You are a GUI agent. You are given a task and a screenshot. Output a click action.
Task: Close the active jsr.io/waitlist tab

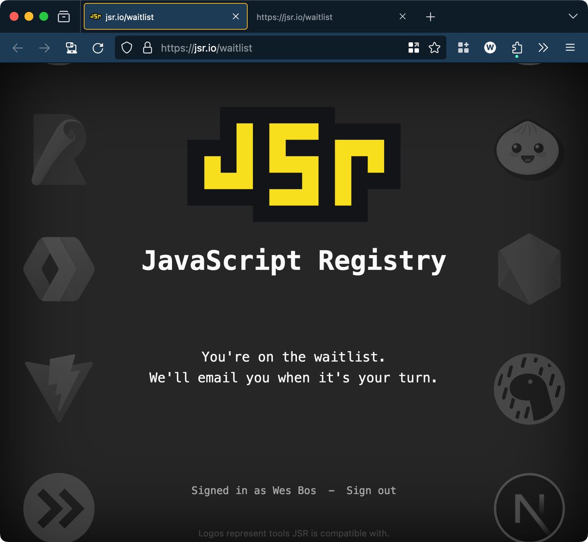pos(236,17)
